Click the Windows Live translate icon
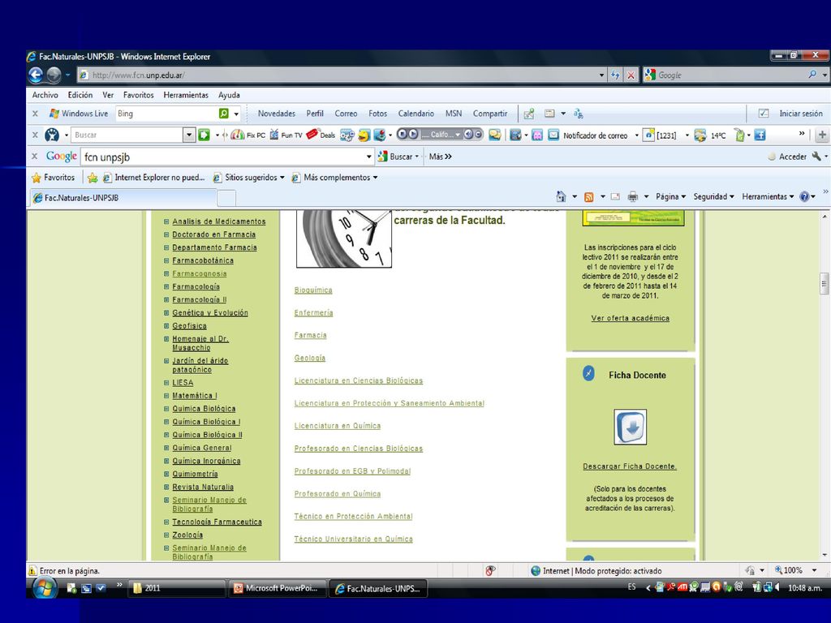This screenshot has width=831, height=623. (578, 114)
